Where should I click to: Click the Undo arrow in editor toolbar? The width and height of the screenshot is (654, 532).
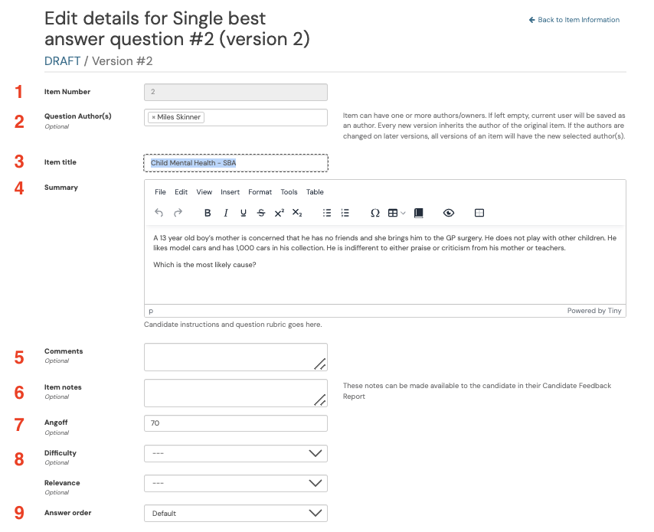(x=159, y=213)
